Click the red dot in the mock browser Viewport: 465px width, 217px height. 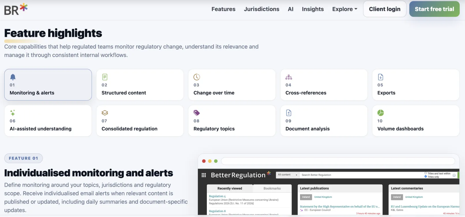tap(204, 161)
